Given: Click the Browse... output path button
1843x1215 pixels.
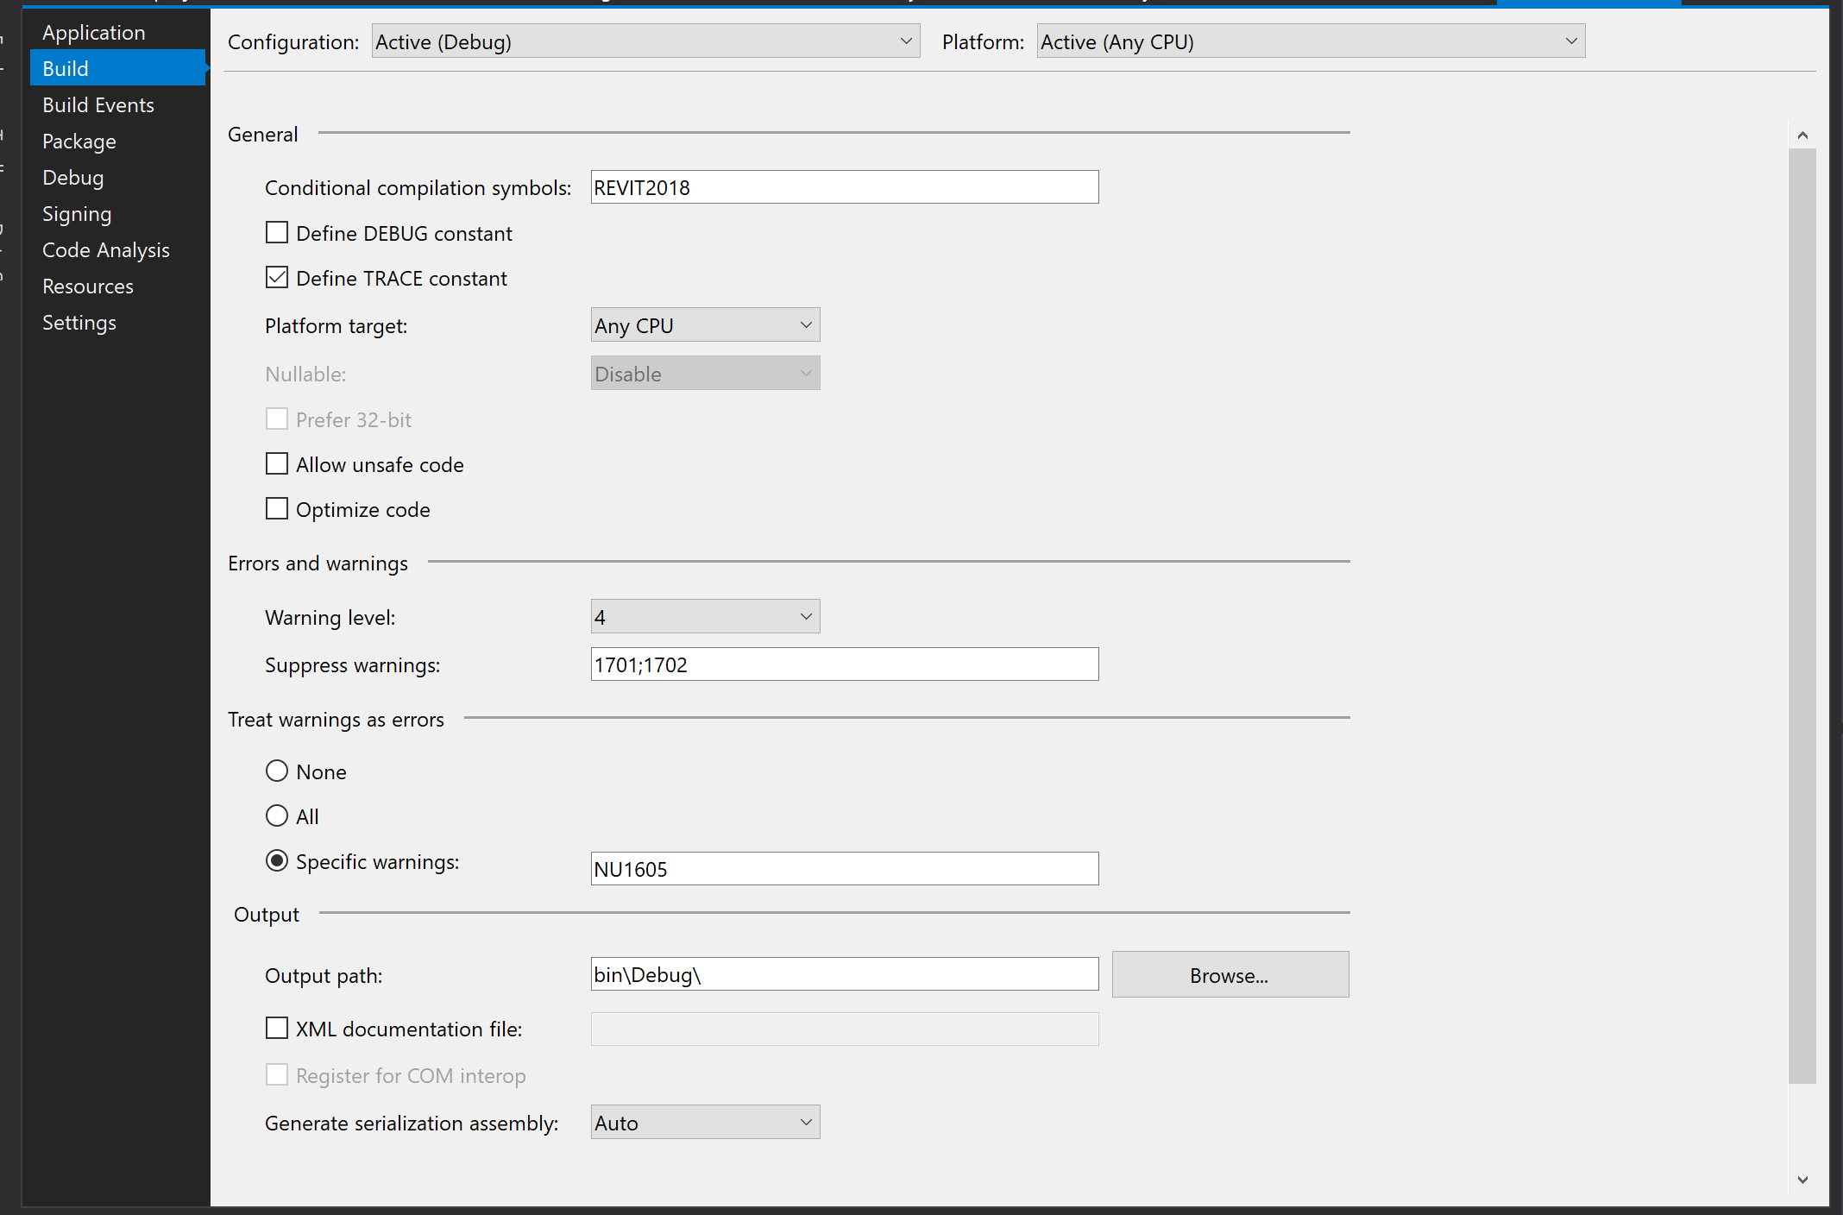Looking at the screenshot, I should pos(1230,975).
